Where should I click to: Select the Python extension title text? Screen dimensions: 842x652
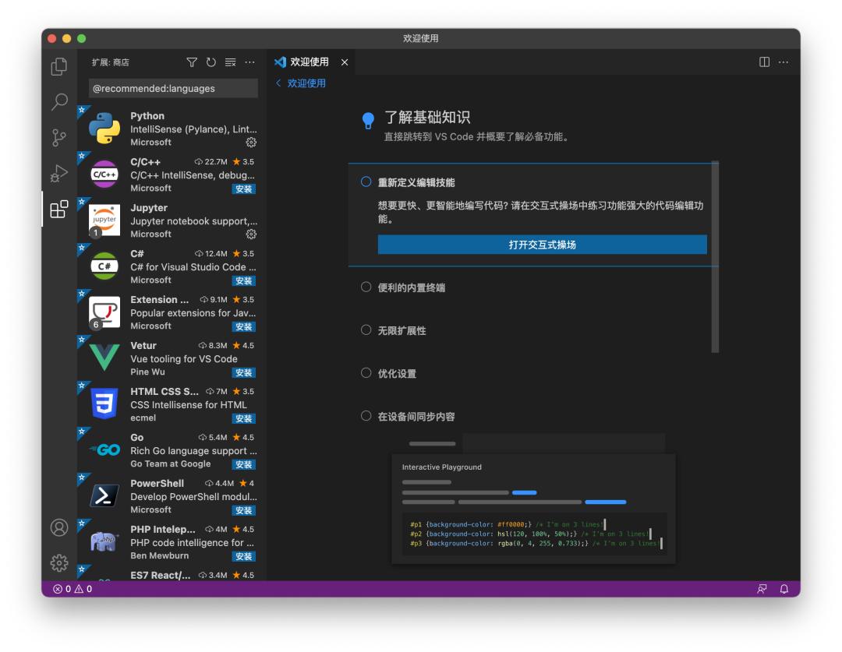pyautogui.click(x=147, y=116)
